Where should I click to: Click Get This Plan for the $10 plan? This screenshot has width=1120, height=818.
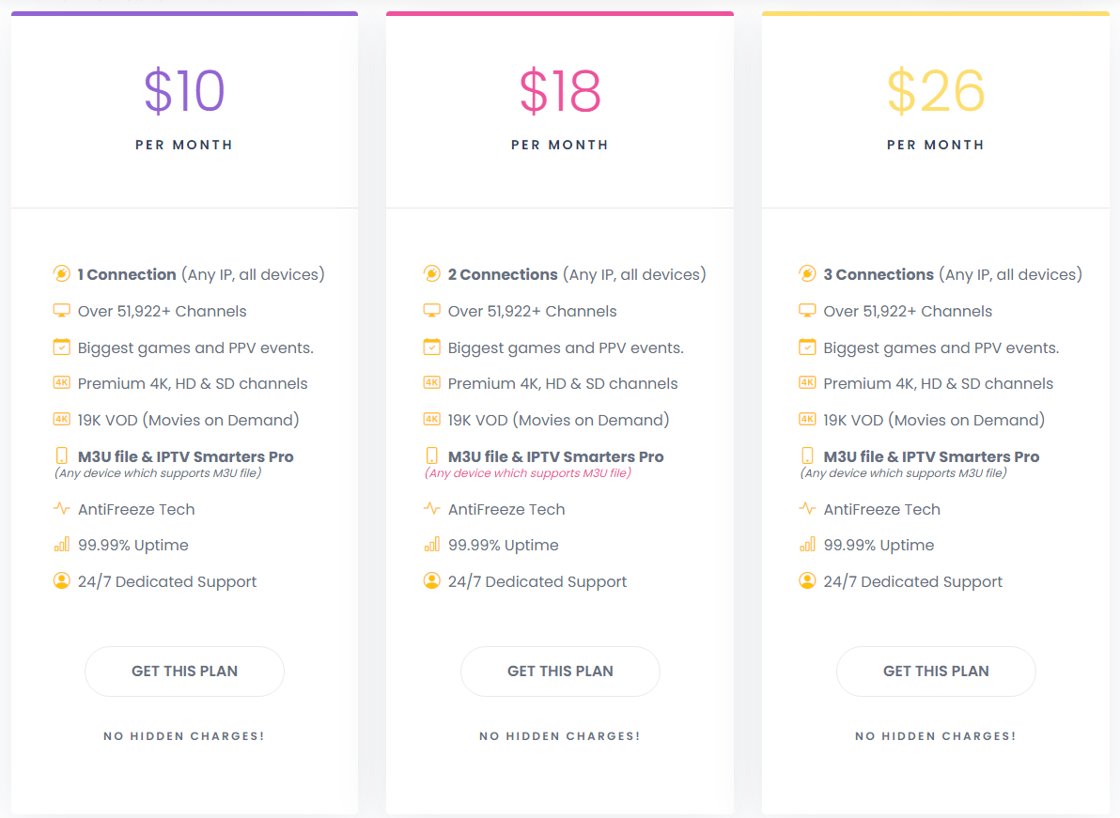(184, 671)
